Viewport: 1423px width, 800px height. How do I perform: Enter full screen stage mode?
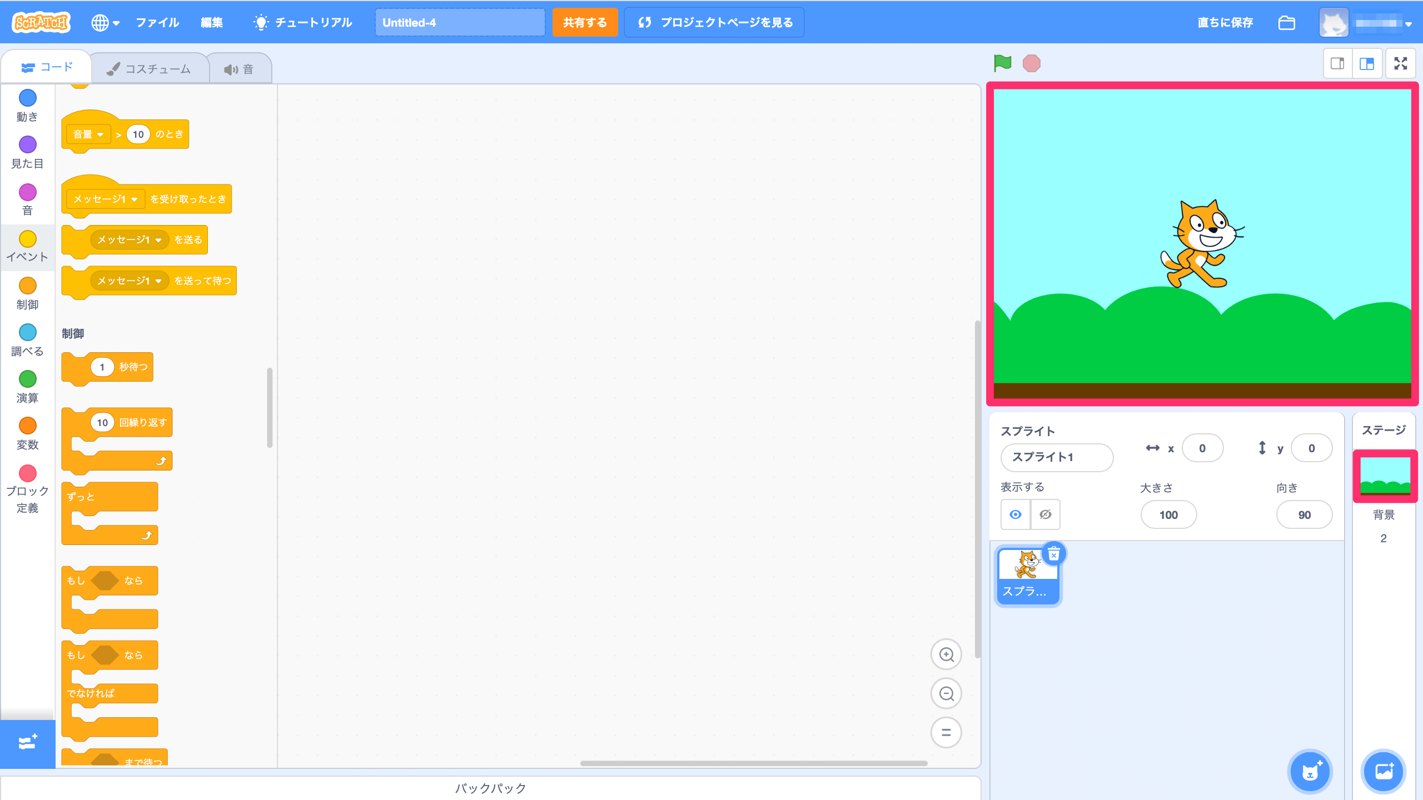(x=1401, y=63)
